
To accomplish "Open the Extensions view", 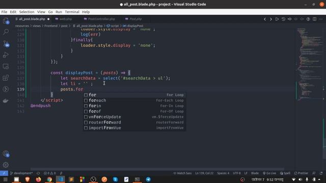I will pos(6,78).
